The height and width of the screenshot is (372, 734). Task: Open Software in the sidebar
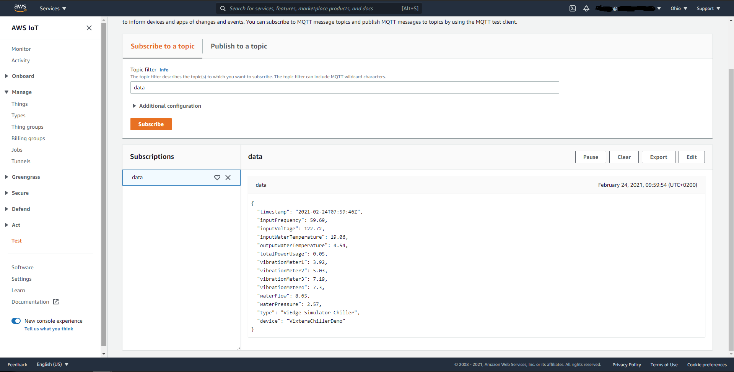[x=23, y=267]
